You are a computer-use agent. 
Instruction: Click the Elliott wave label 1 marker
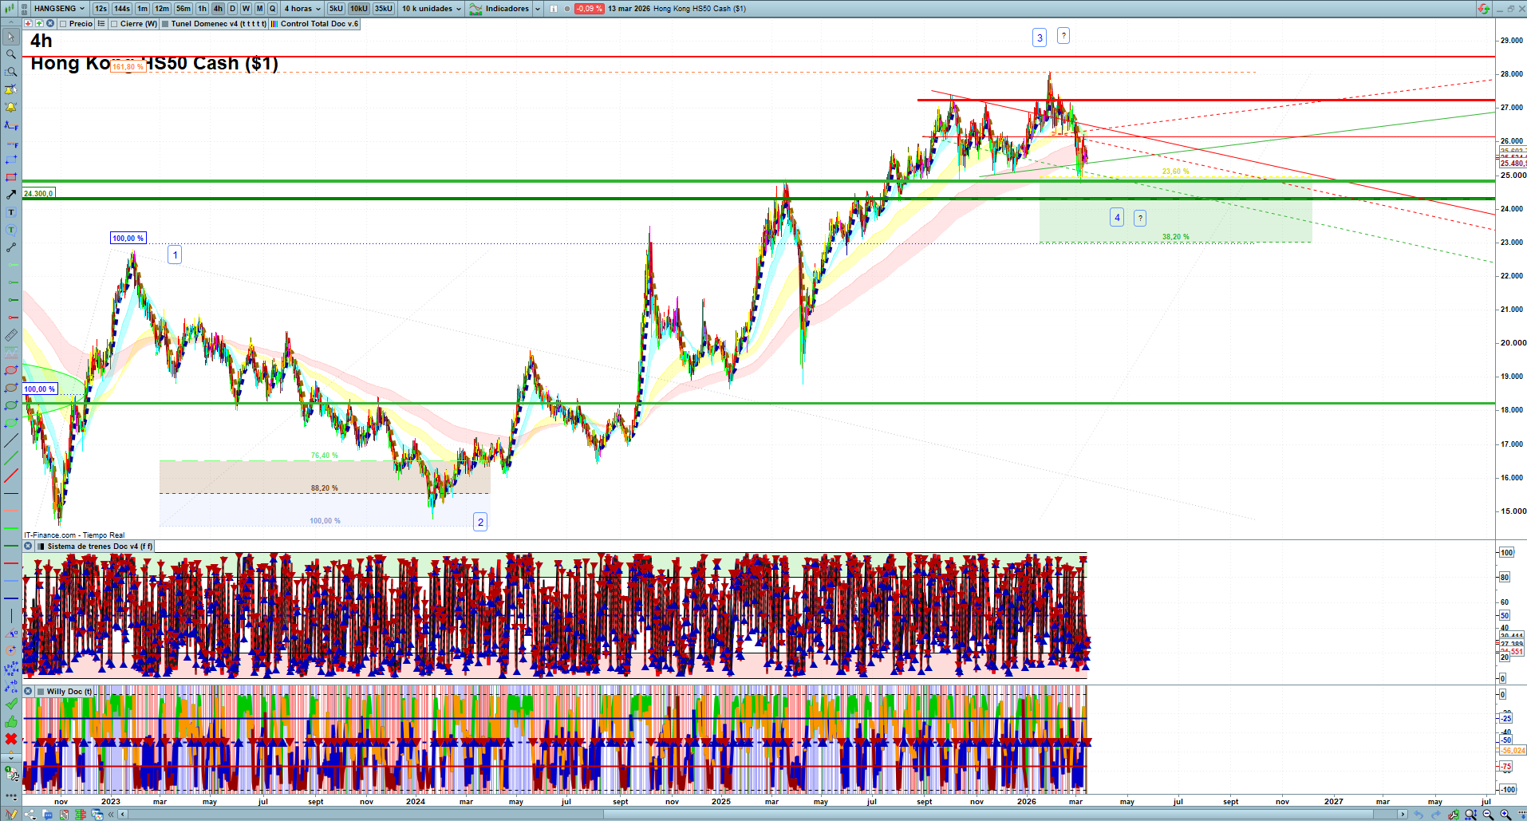tap(175, 255)
